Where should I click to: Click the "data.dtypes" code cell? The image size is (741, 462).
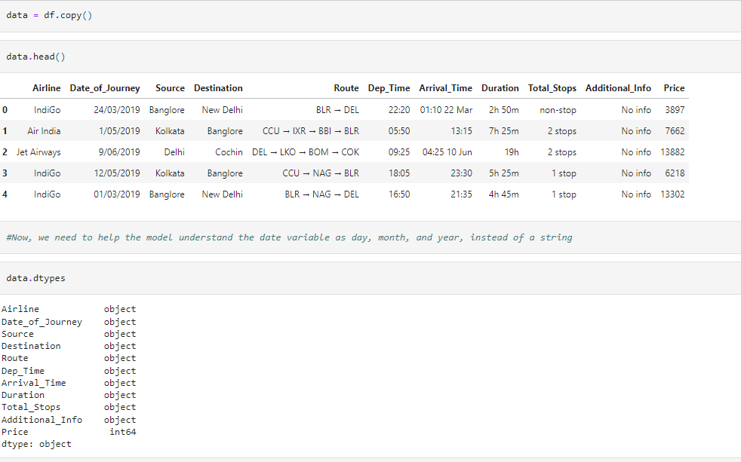click(x=35, y=277)
